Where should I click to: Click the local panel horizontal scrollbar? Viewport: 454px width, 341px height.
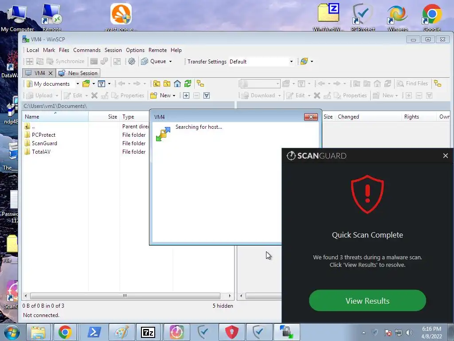coord(125,296)
